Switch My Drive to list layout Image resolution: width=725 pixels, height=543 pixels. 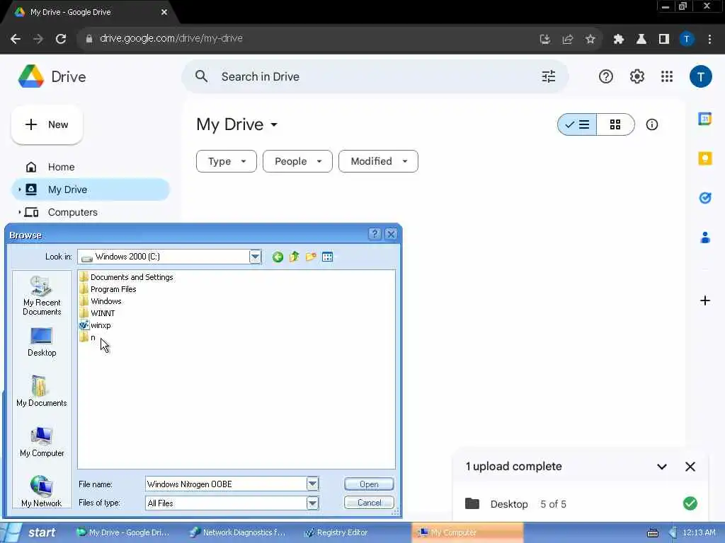577,124
